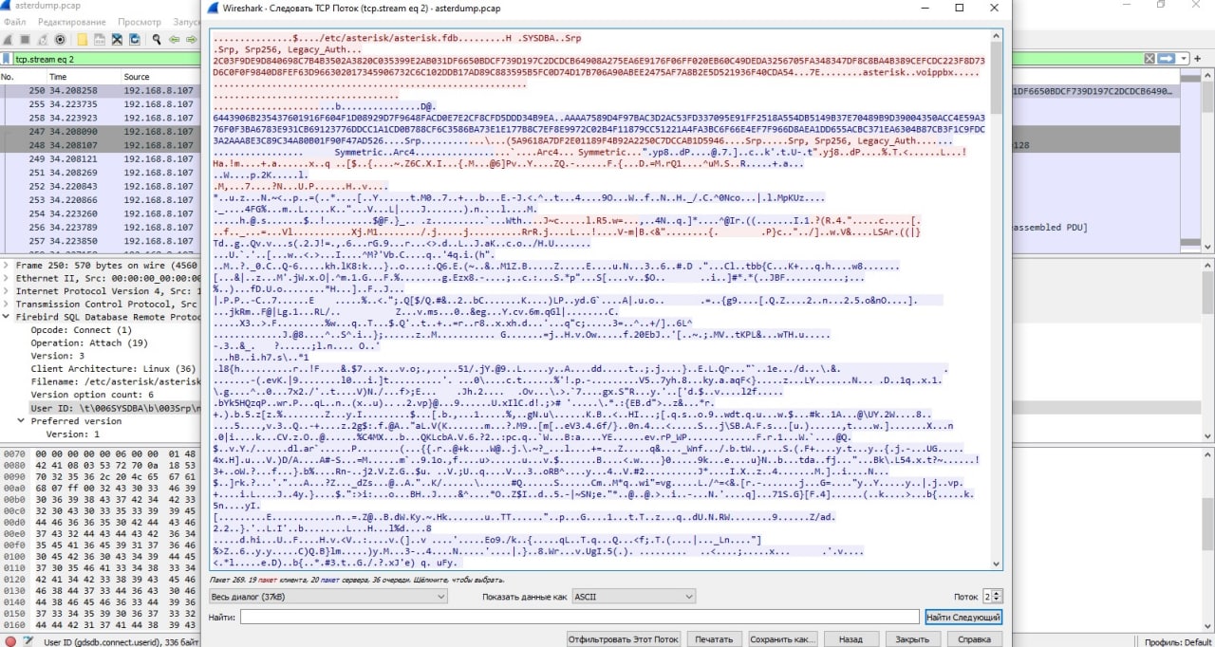The height and width of the screenshot is (647, 1215).
Task: Click Отфильтровать Этот Поток button
Action: [x=624, y=639]
